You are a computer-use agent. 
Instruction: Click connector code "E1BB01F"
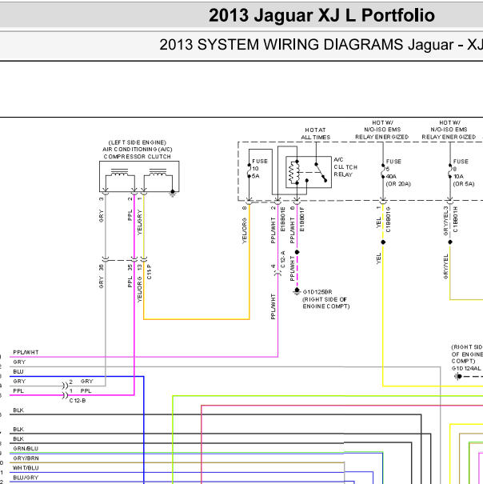301,219
